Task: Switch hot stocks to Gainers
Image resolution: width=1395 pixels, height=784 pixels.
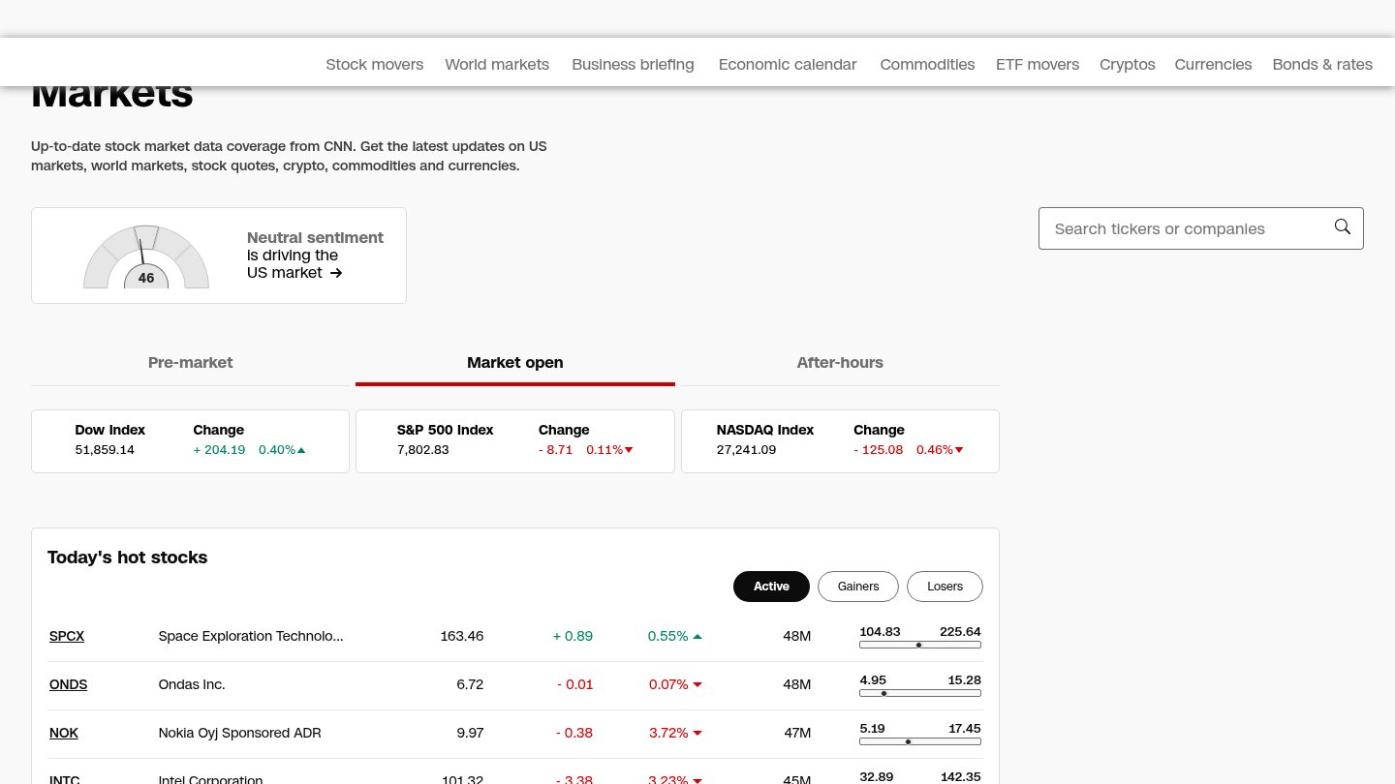Action: click(x=858, y=587)
